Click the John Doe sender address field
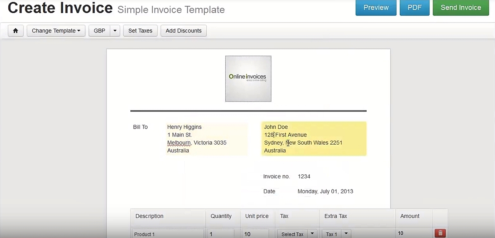Image resolution: width=495 pixels, height=238 pixels. coord(313,139)
